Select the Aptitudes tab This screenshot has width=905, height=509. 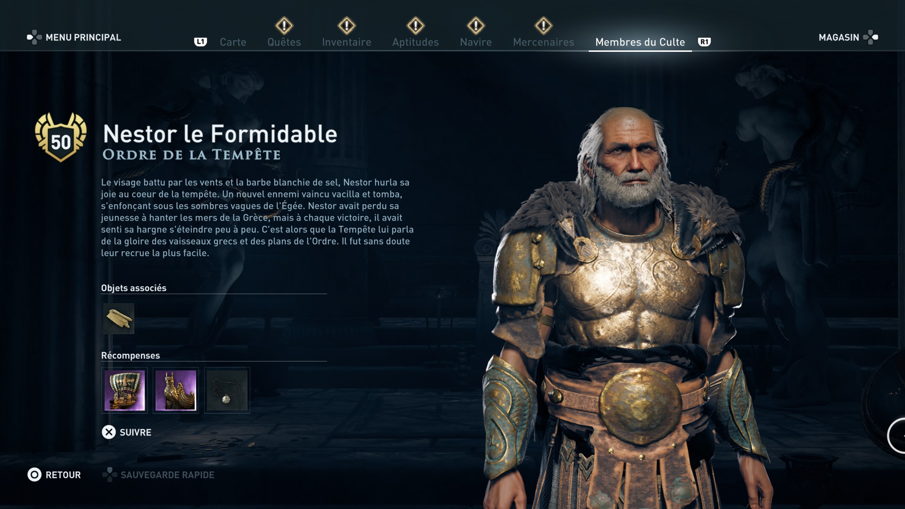click(415, 42)
